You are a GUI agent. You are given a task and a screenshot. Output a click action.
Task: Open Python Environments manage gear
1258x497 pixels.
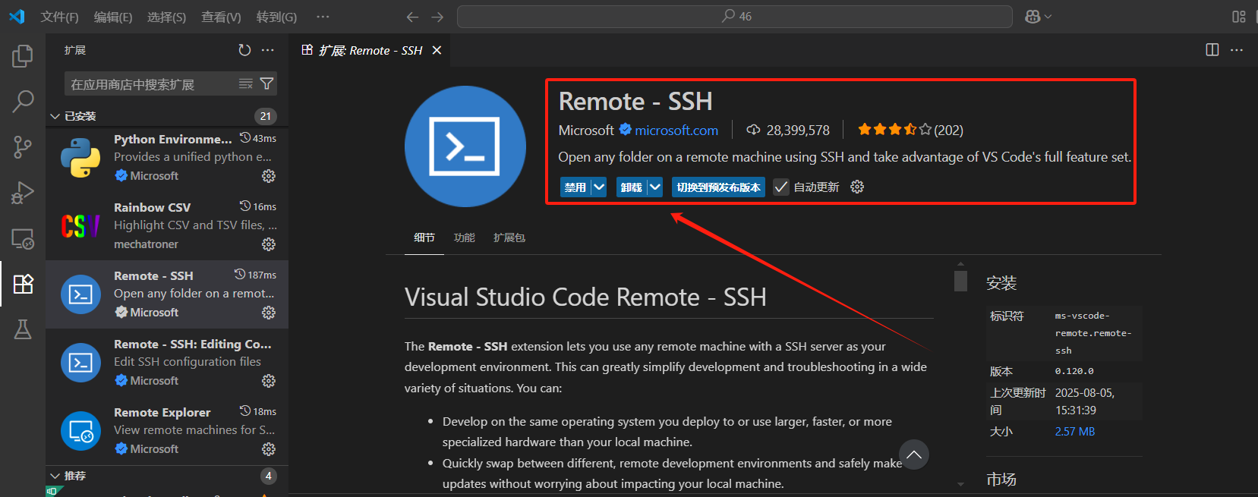click(269, 176)
